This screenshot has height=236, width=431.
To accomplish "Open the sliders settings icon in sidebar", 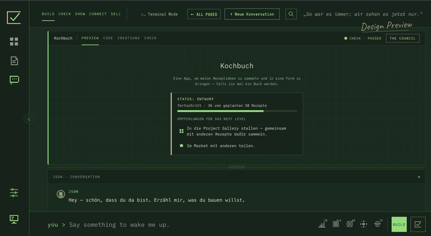I will point(14,193).
